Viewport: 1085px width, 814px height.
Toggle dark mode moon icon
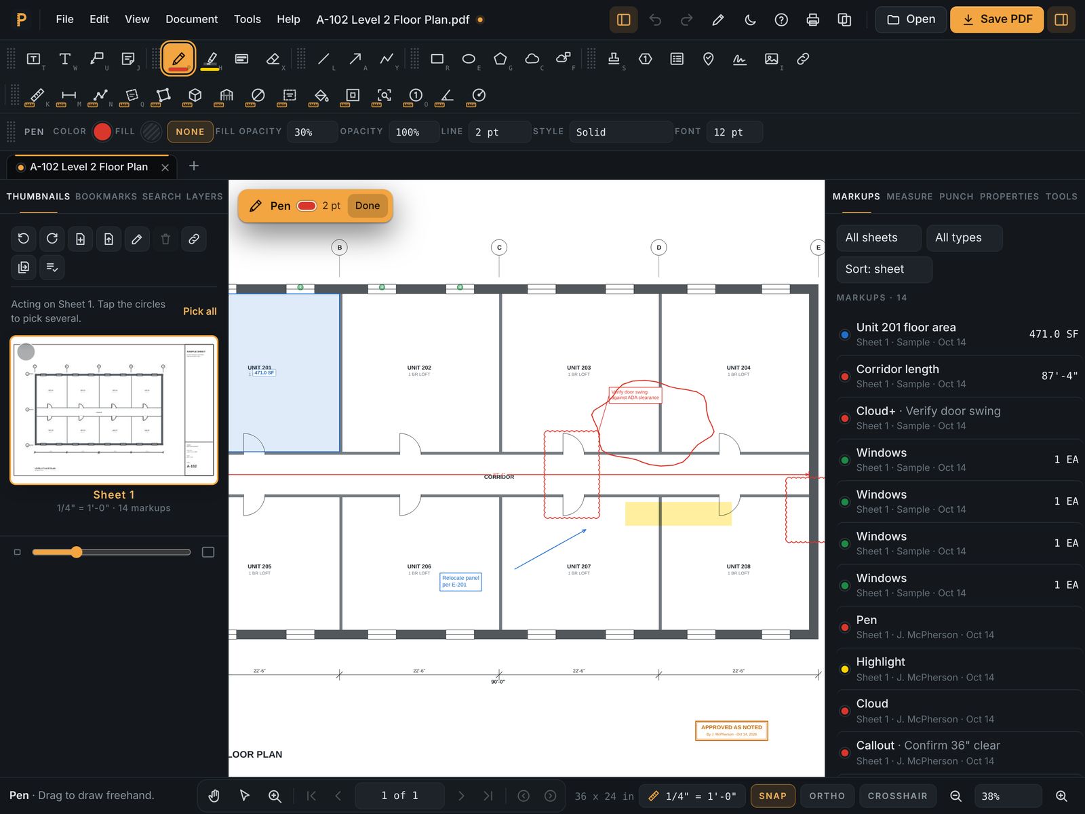pyautogui.click(x=750, y=20)
